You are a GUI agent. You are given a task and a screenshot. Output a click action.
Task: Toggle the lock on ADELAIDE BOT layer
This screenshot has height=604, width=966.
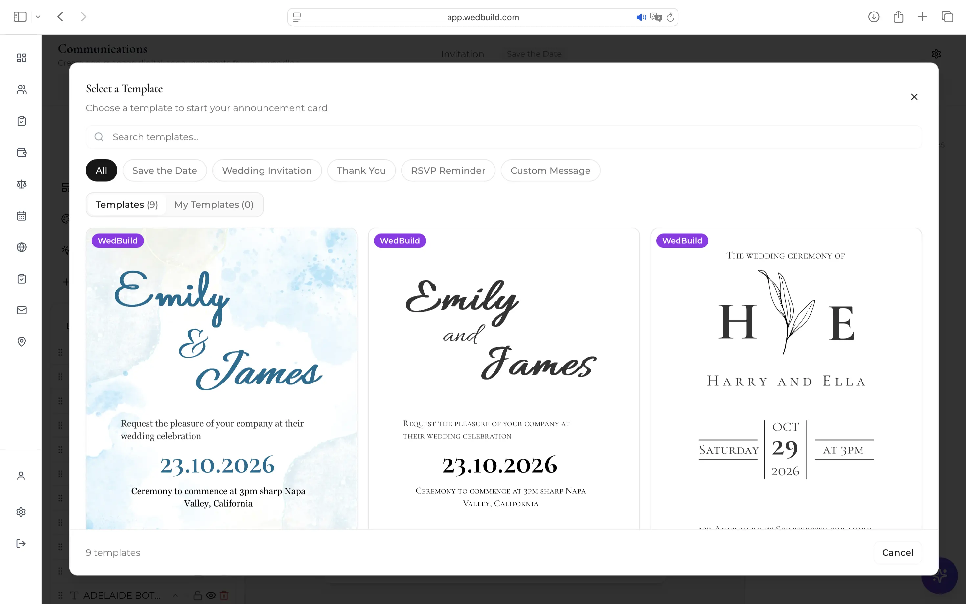coord(198,595)
